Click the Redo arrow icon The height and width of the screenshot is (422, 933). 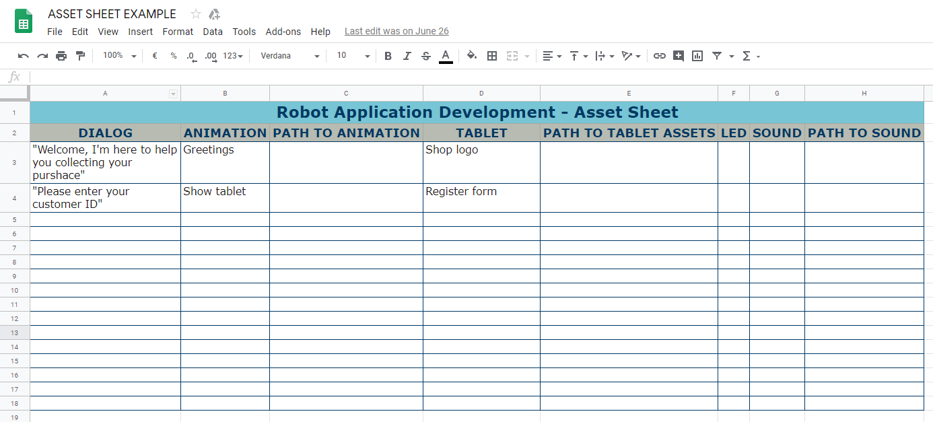pyautogui.click(x=42, y=56)
